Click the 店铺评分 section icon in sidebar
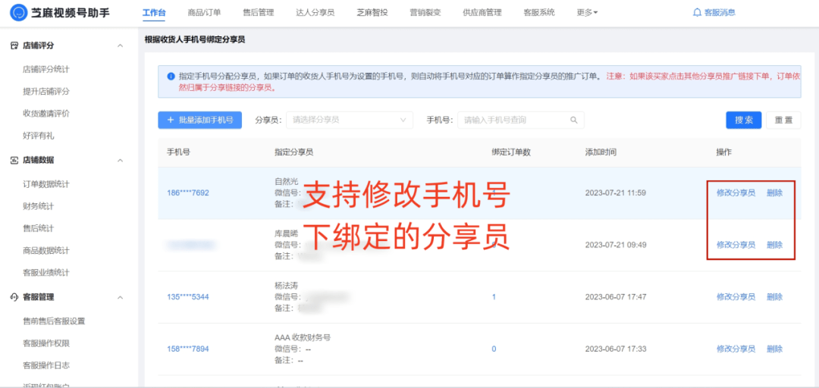This screenshot has height=388, width=819. (x=14, y=45)
